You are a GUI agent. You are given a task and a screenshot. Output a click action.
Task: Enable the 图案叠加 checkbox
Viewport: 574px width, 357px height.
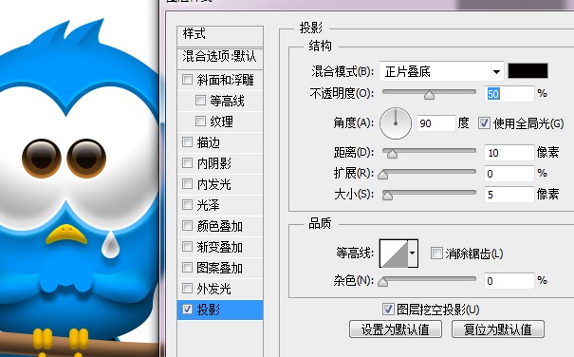coord(187,267)
